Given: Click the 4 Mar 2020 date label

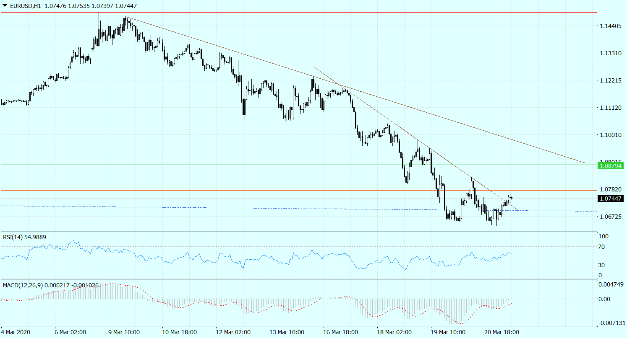Looking at the screenshot, I should (16, 332).
